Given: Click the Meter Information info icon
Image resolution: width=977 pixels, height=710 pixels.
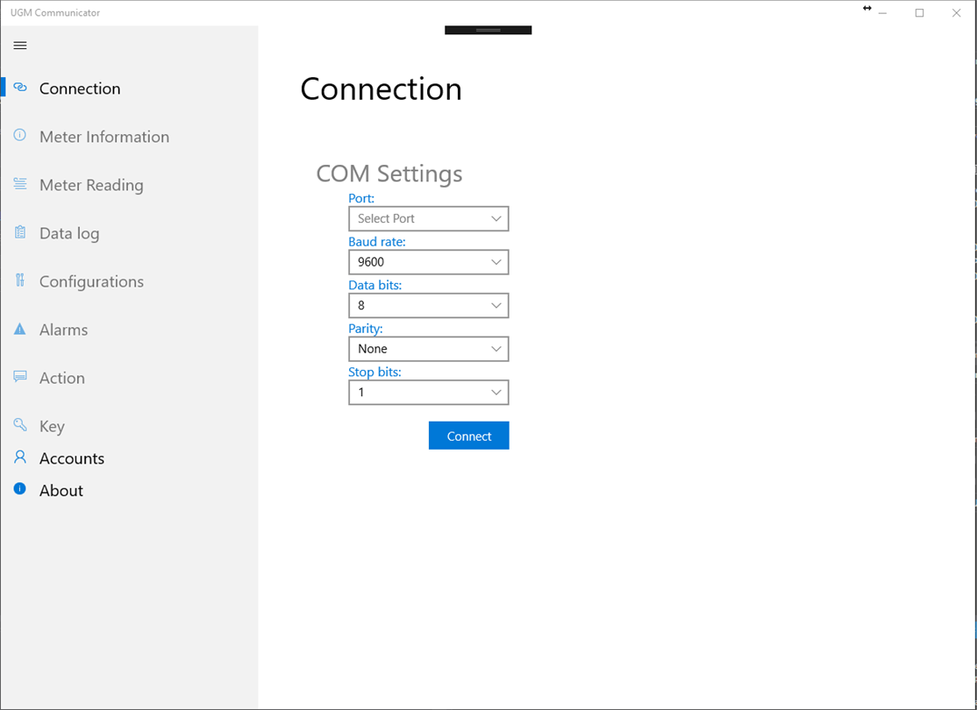Looking at the screenshot, I should pyautogui.click(x=20, y=136).
